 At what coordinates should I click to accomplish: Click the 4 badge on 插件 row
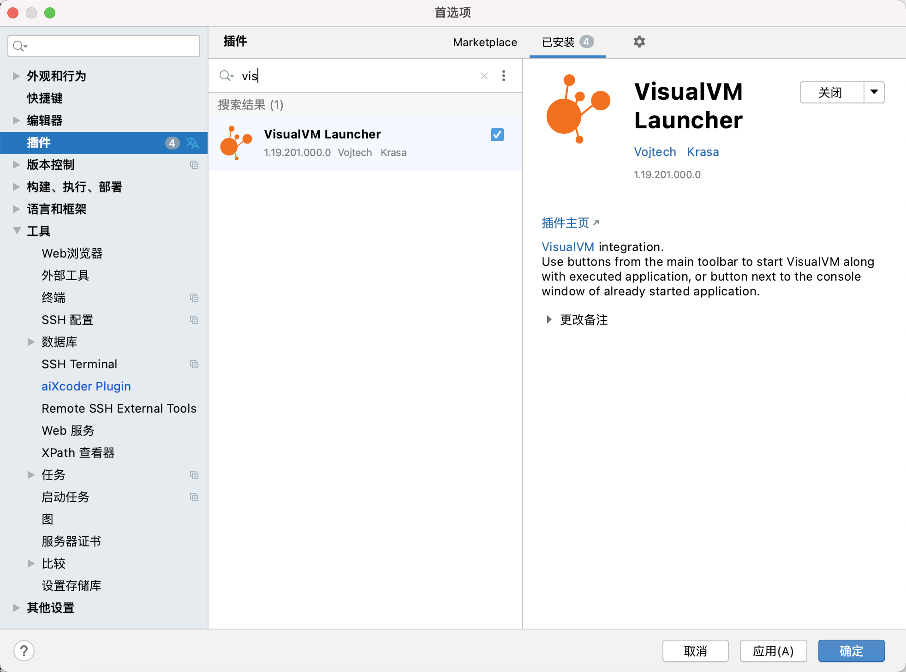click(x=172, y=143)
